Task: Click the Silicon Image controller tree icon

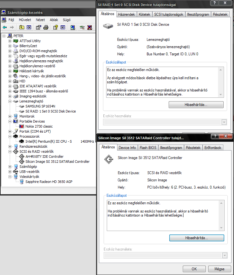Action: [x=22, y=162]
